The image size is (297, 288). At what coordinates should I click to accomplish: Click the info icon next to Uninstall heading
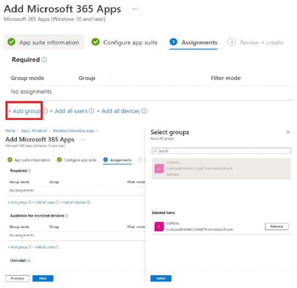pos(29,261)
